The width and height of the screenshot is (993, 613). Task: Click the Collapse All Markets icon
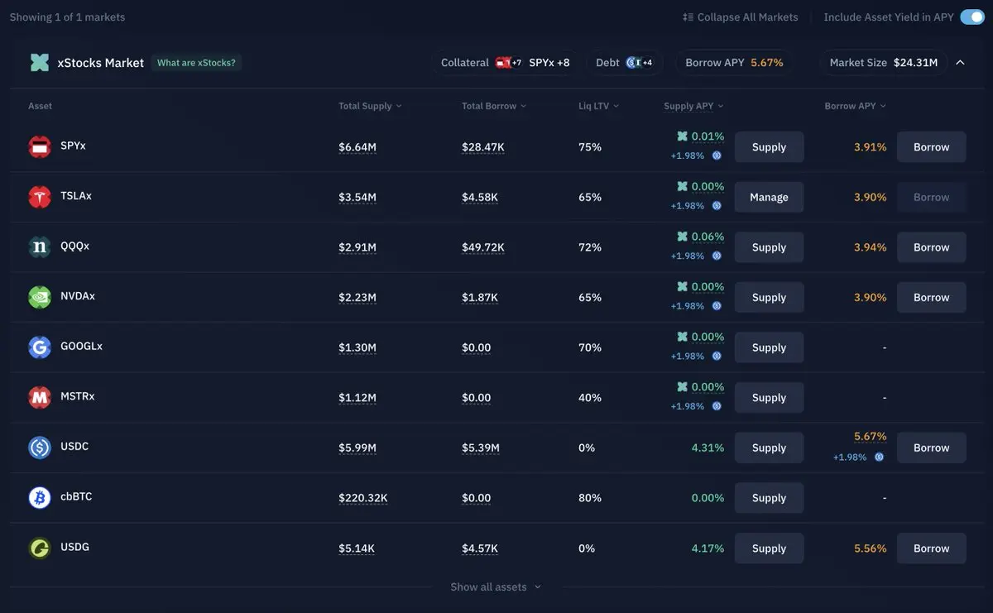688,17
